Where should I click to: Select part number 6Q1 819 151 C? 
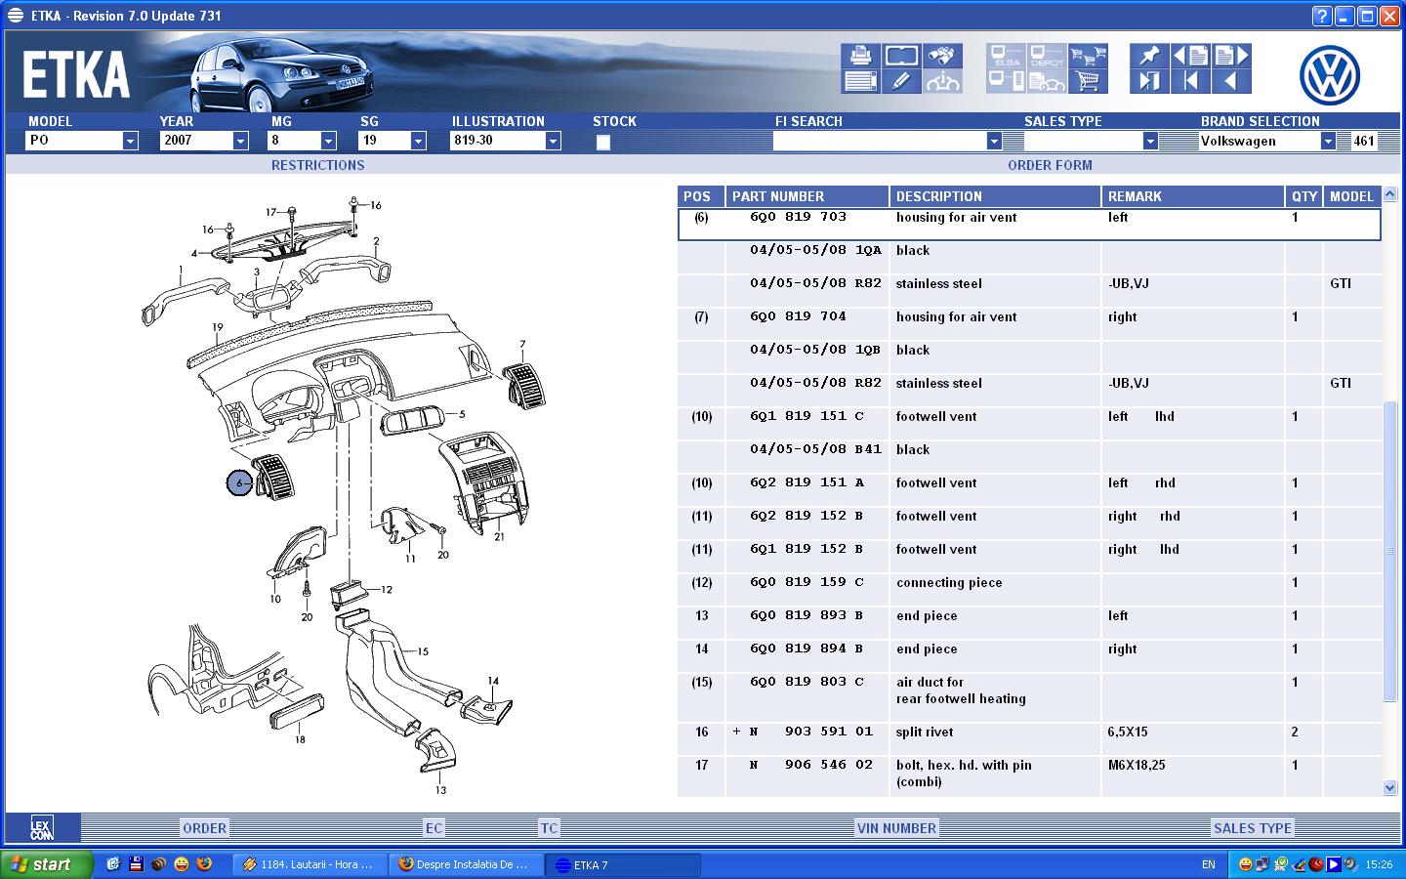[x=806, y=416]
